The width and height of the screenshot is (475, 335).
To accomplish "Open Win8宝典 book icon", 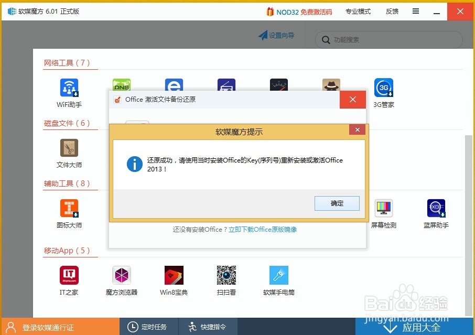I will (174, 275).
